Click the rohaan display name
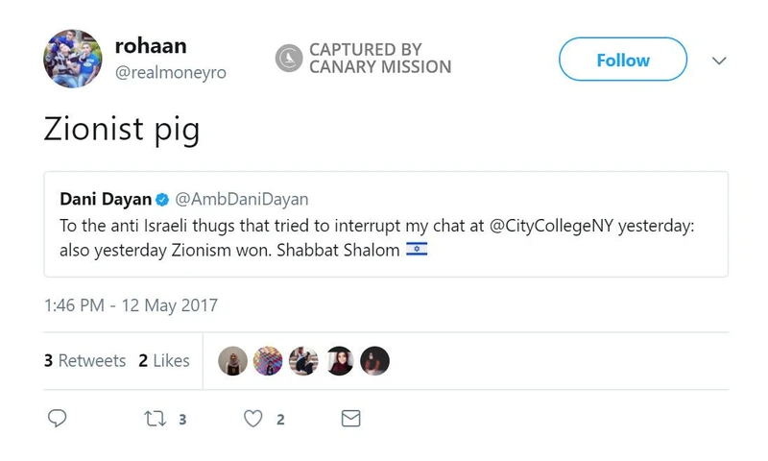Screen dimensions: 768x461 (150, 46)
